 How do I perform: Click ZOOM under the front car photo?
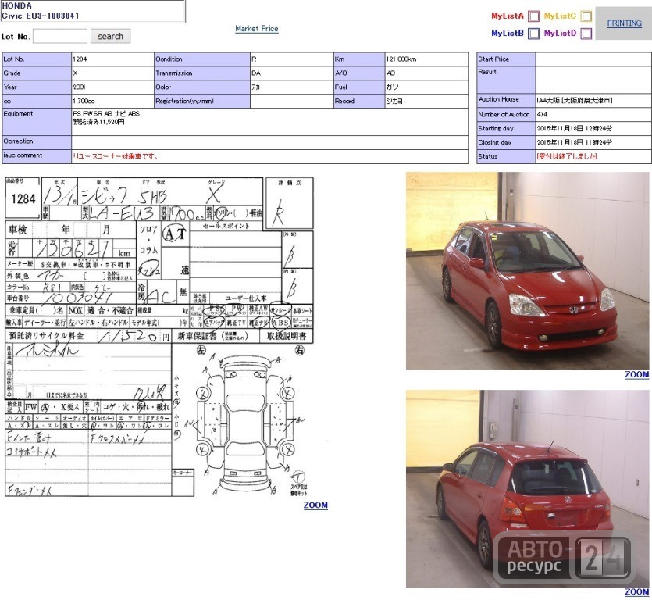click(x=636, y=374)
